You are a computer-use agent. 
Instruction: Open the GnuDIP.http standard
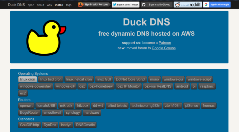[30, 125]
